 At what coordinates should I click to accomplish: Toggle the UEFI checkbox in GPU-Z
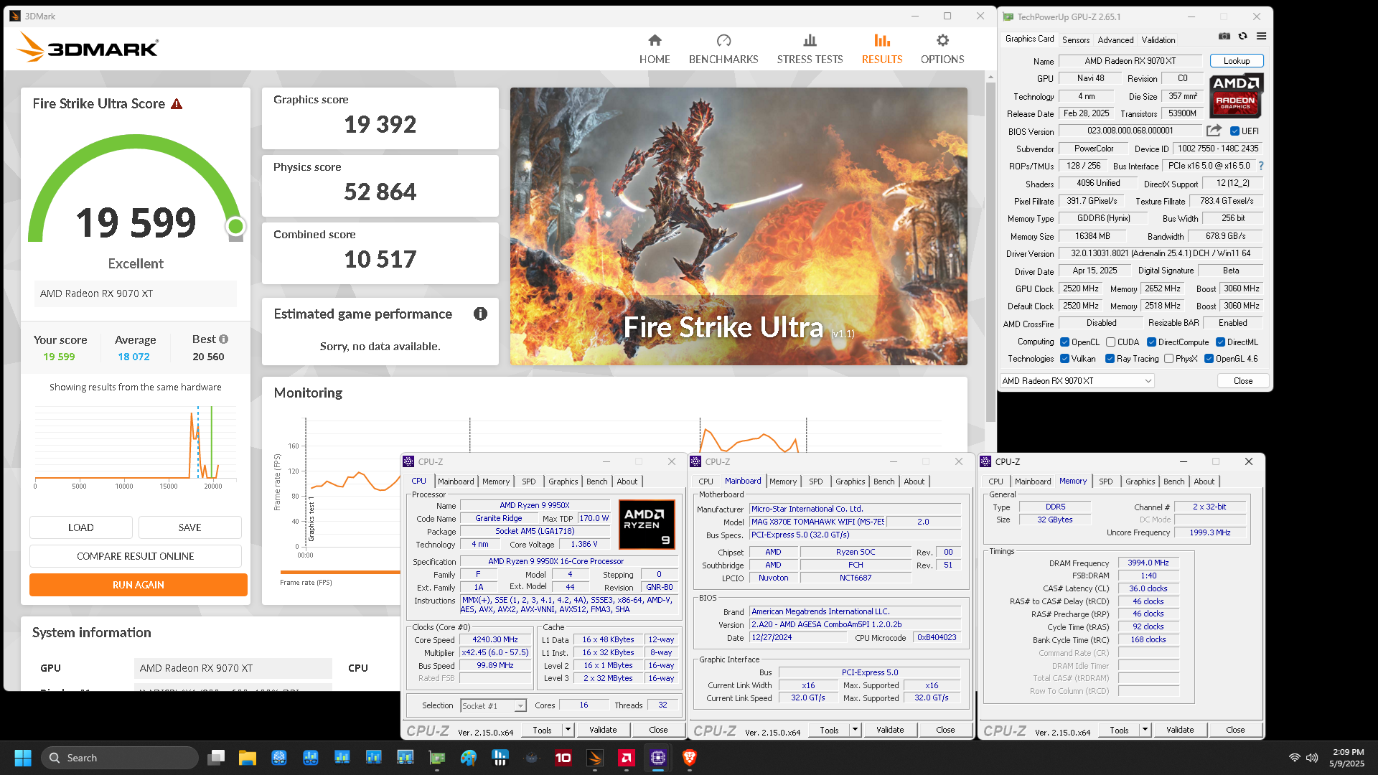click(x=1234, y=131)
